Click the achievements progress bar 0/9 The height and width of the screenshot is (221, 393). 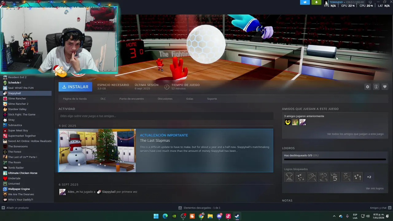coord(335,159)
